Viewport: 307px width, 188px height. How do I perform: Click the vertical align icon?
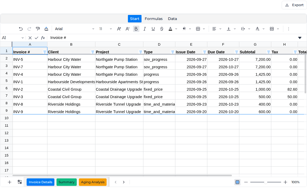pos(228,29)
